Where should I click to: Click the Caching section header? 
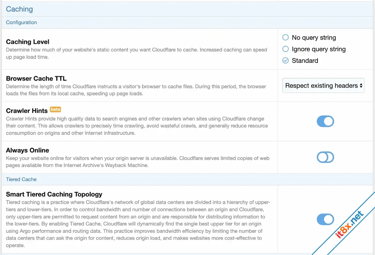19,9
